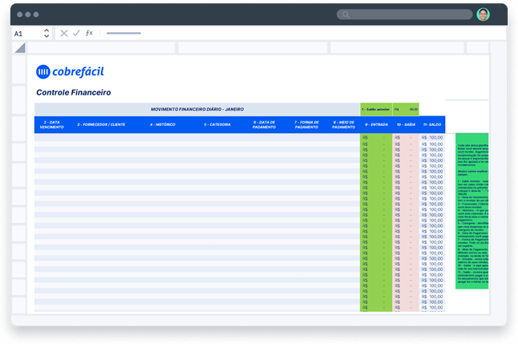
Task: Select the '5 - Categoria' column header
Action: click(217, 124)
